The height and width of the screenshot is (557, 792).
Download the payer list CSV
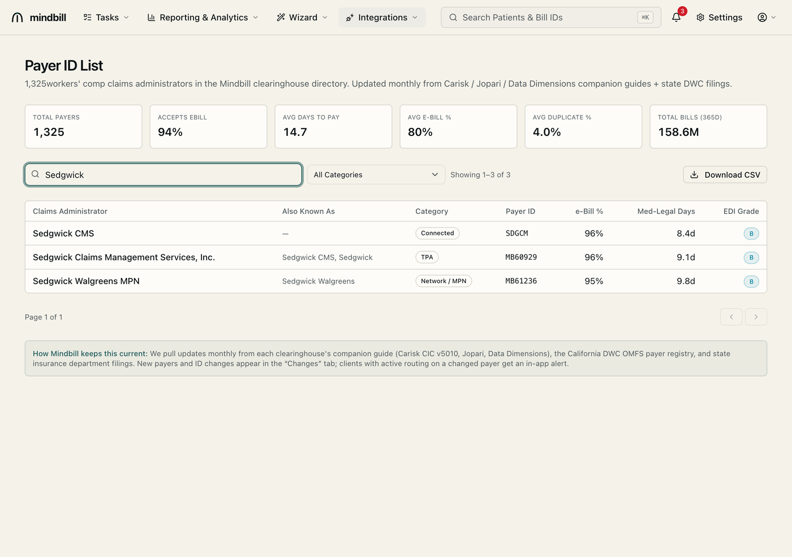pyautogui.click(x=725, y=174)
